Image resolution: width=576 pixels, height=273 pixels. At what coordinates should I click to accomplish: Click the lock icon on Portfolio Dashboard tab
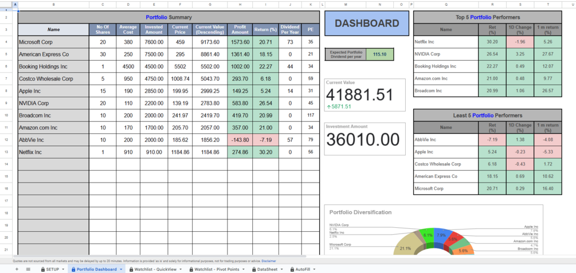73,270
